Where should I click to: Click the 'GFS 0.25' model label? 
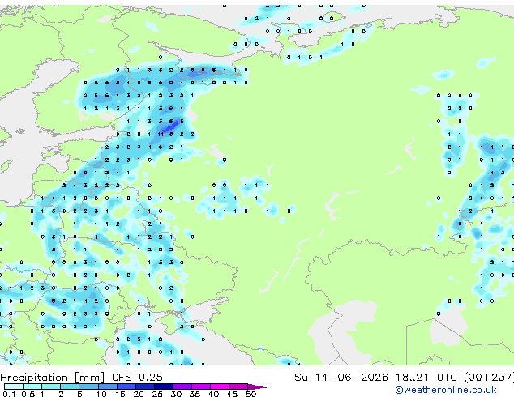(x=137, y=378)
